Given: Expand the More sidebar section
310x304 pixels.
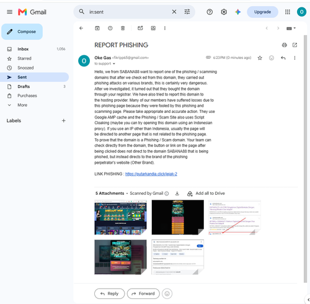Looking at the screenshot, I should click(35, 105).
